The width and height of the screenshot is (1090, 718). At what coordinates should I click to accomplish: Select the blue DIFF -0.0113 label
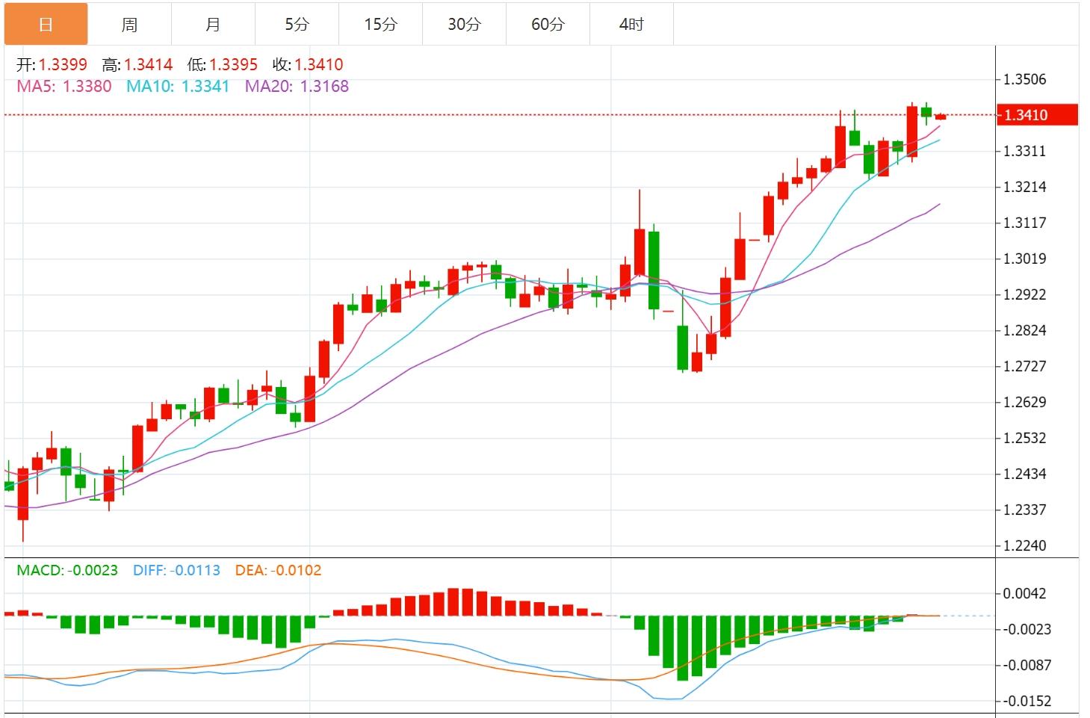176,570
